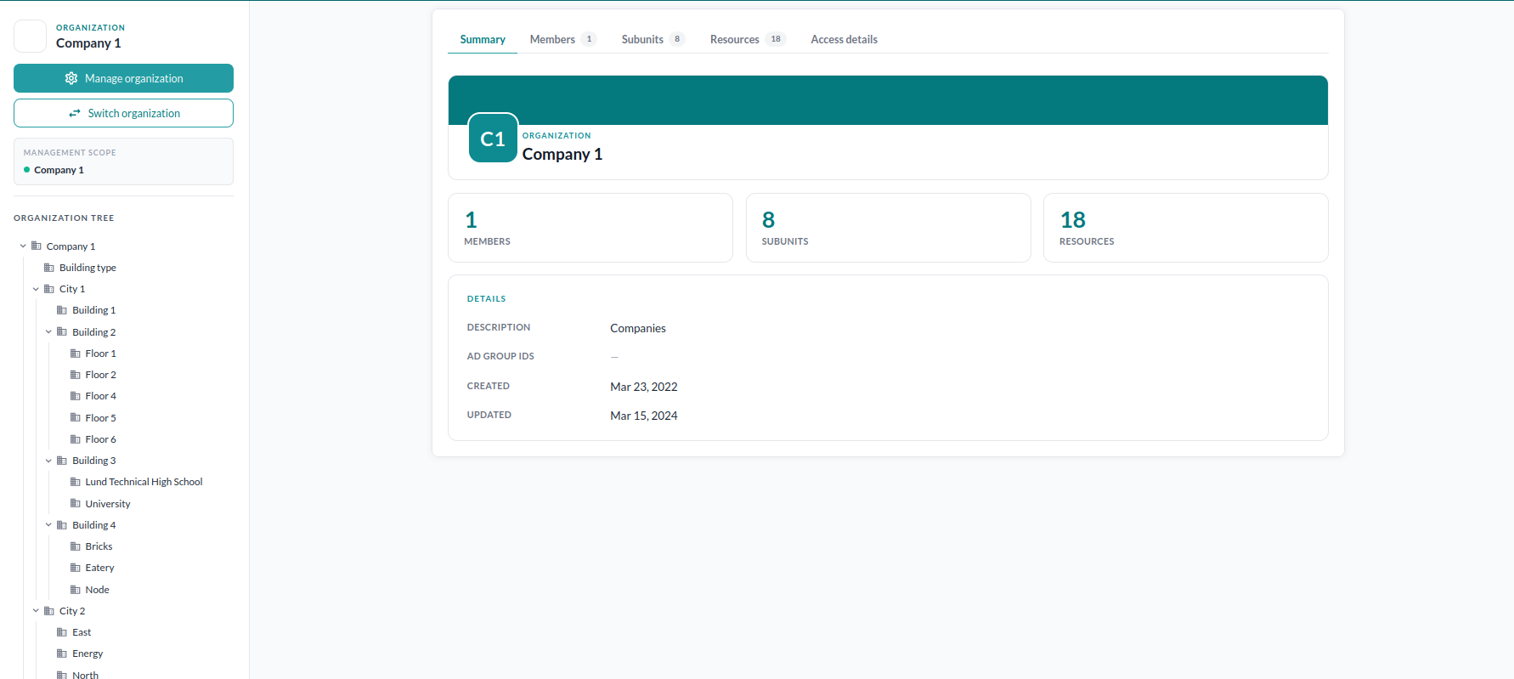Click the icon beside Building 3
This screenshot has width=1514, height=679.
(x=62, y=461)
